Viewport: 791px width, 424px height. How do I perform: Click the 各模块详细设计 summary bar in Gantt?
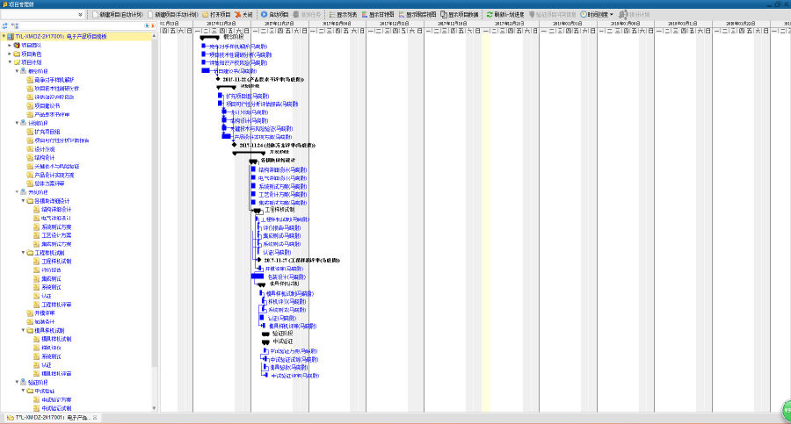[x=254, y=161]
